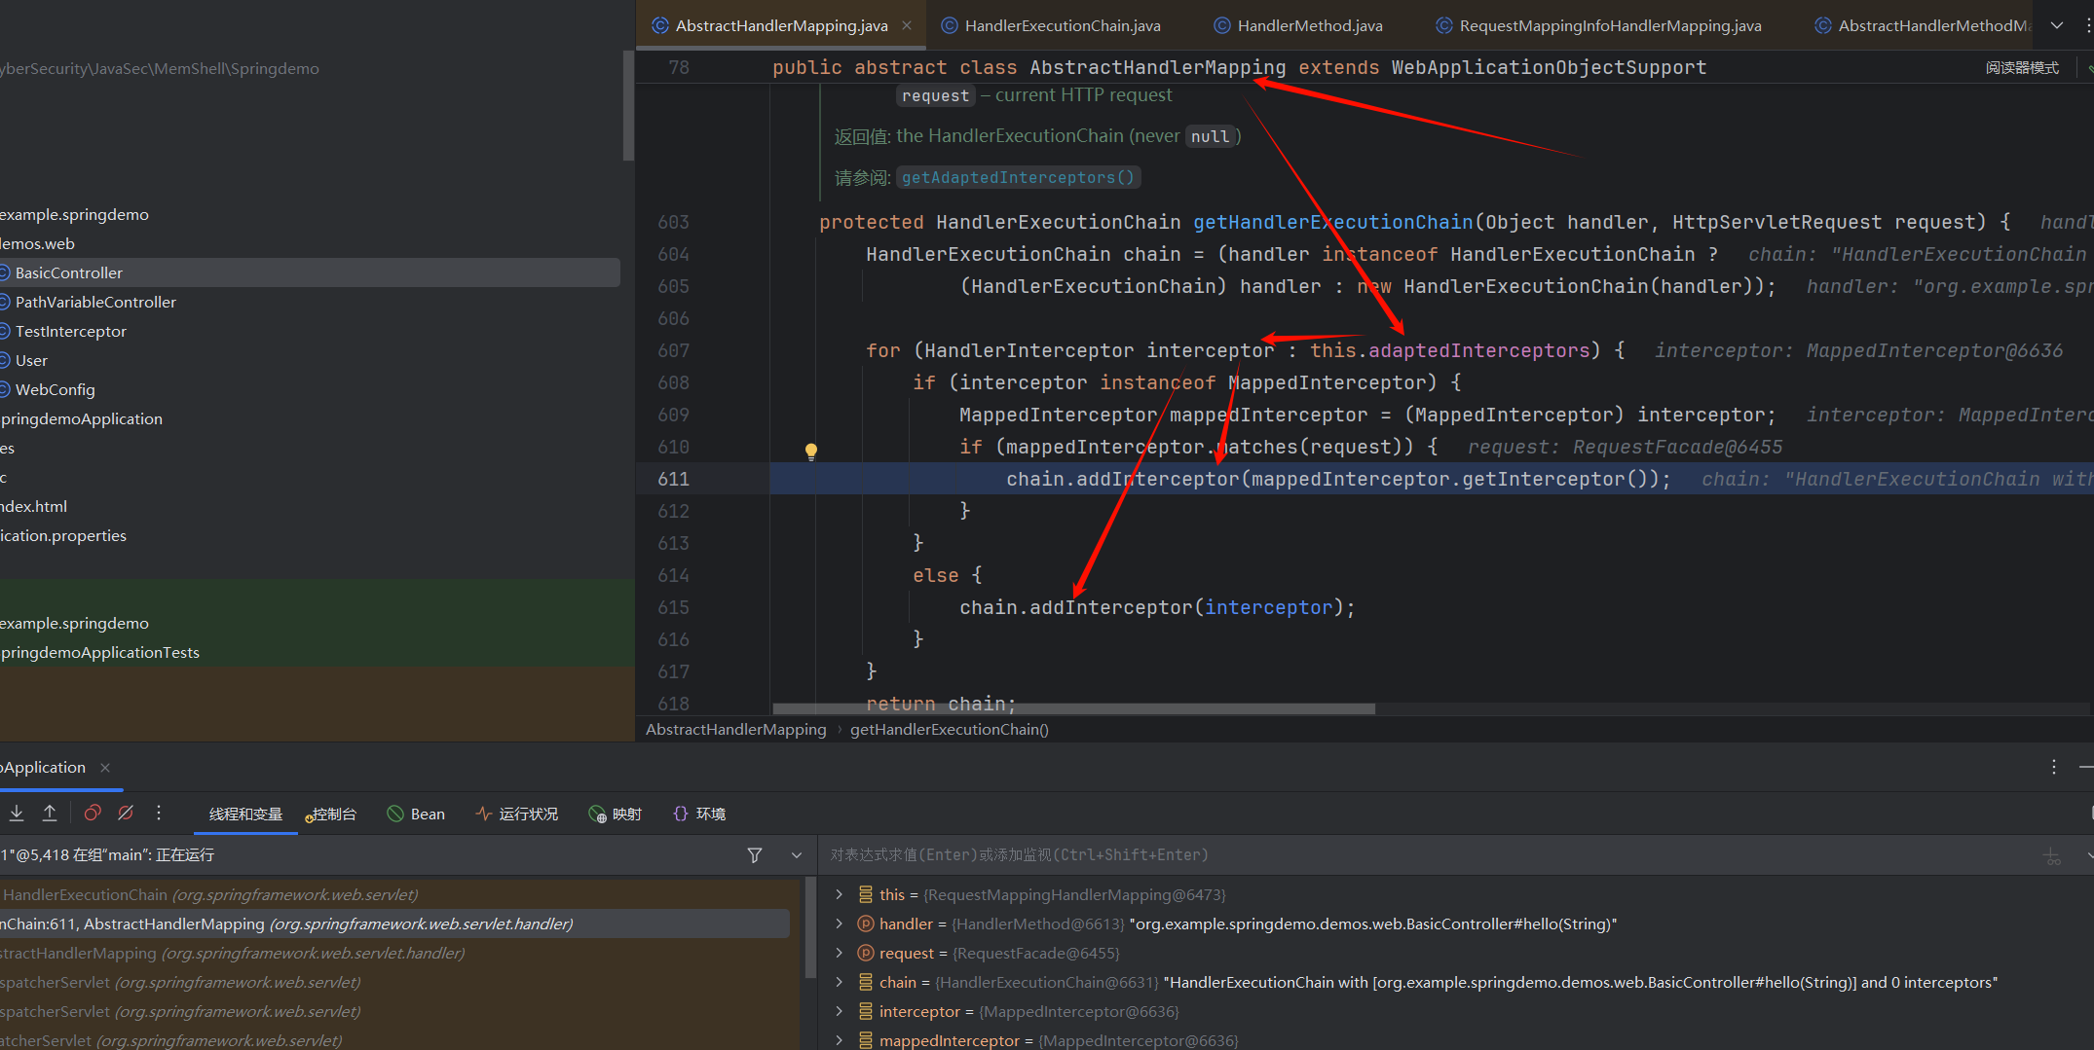Open more debug actions vertical dots menu
The height and width of the screenshot is (1050, 2094).
point(159,813)
